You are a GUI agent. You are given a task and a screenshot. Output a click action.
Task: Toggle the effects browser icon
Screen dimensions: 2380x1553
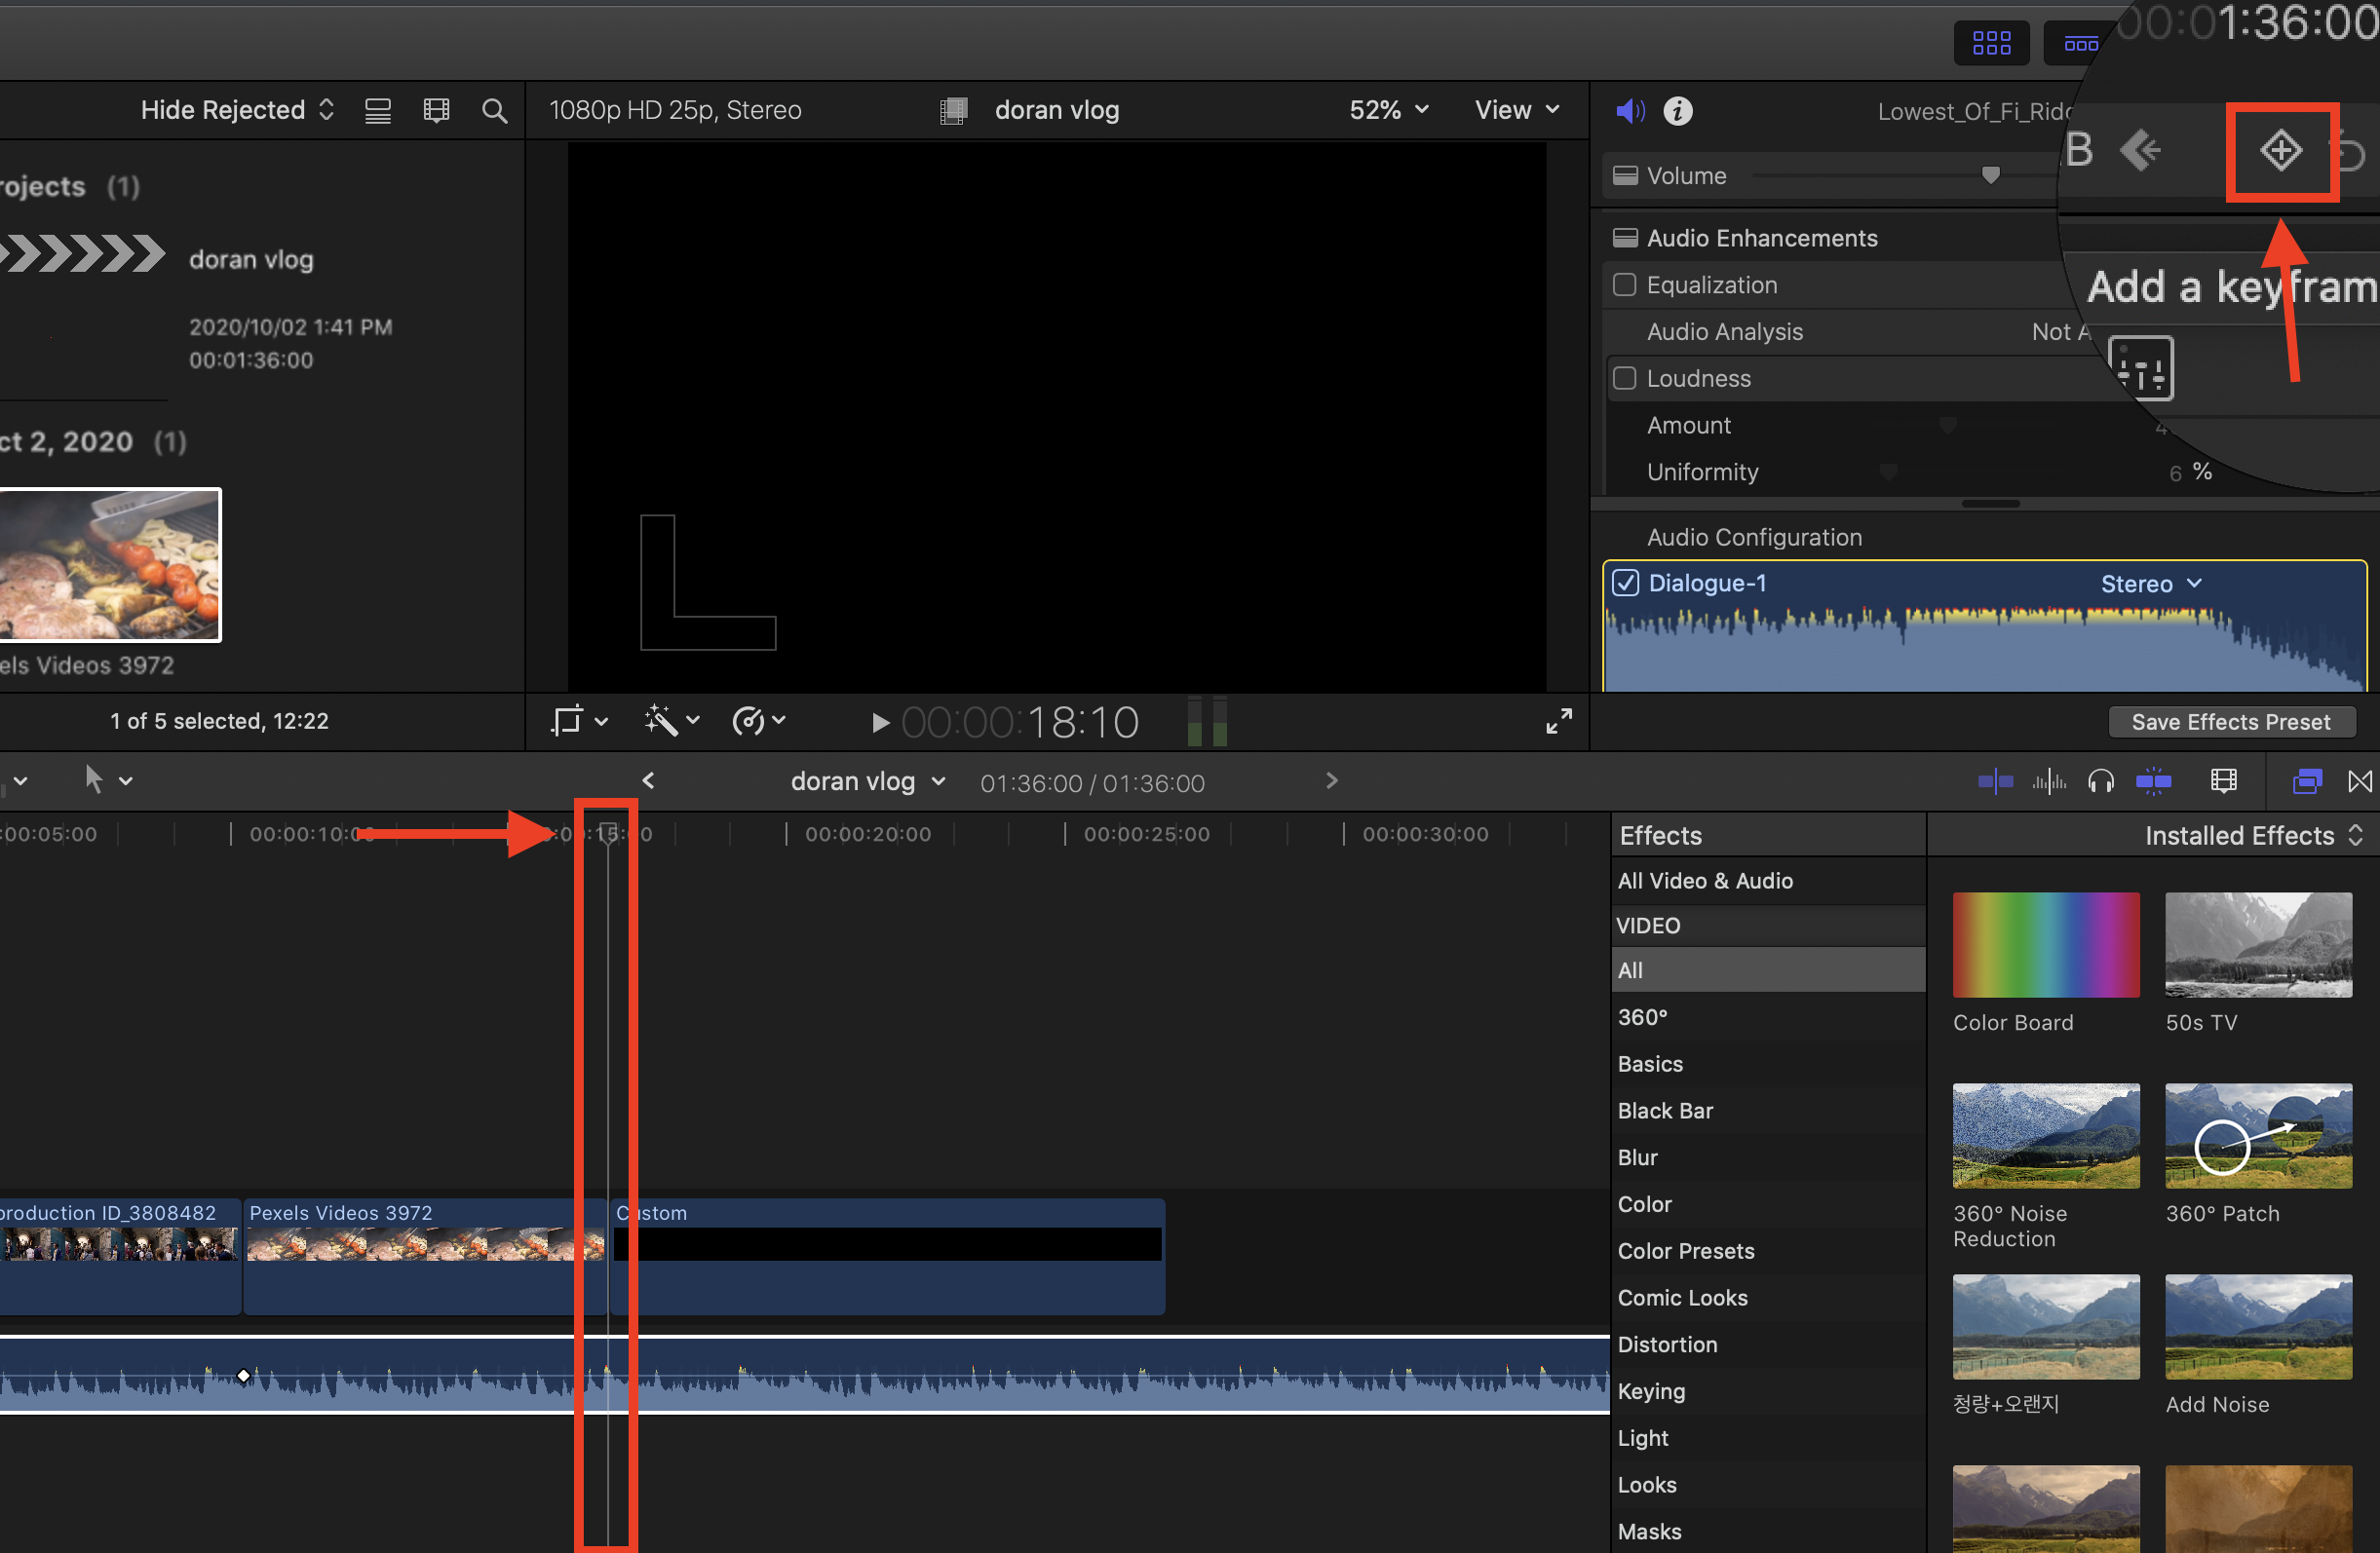point(2306,781)
